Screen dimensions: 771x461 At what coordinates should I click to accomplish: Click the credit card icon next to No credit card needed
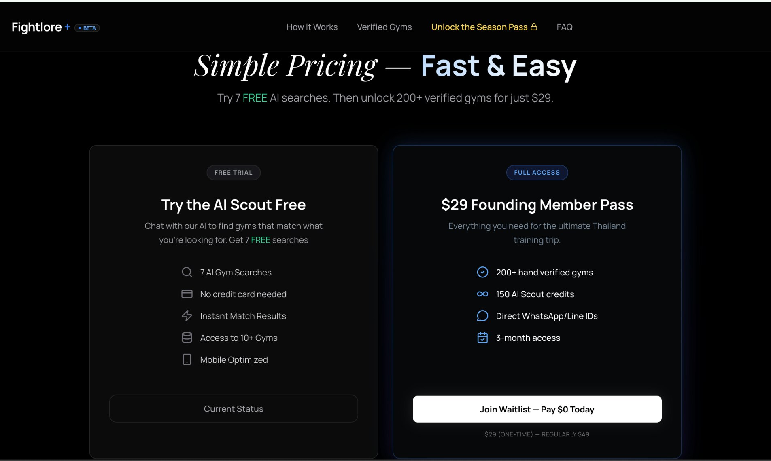(187, 294)
